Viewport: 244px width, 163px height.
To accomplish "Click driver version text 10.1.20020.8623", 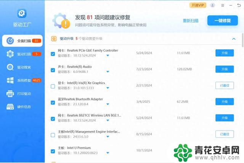I will click(x=85, y=153).
